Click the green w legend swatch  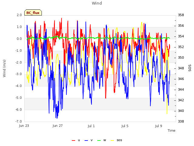coord(99,141)
